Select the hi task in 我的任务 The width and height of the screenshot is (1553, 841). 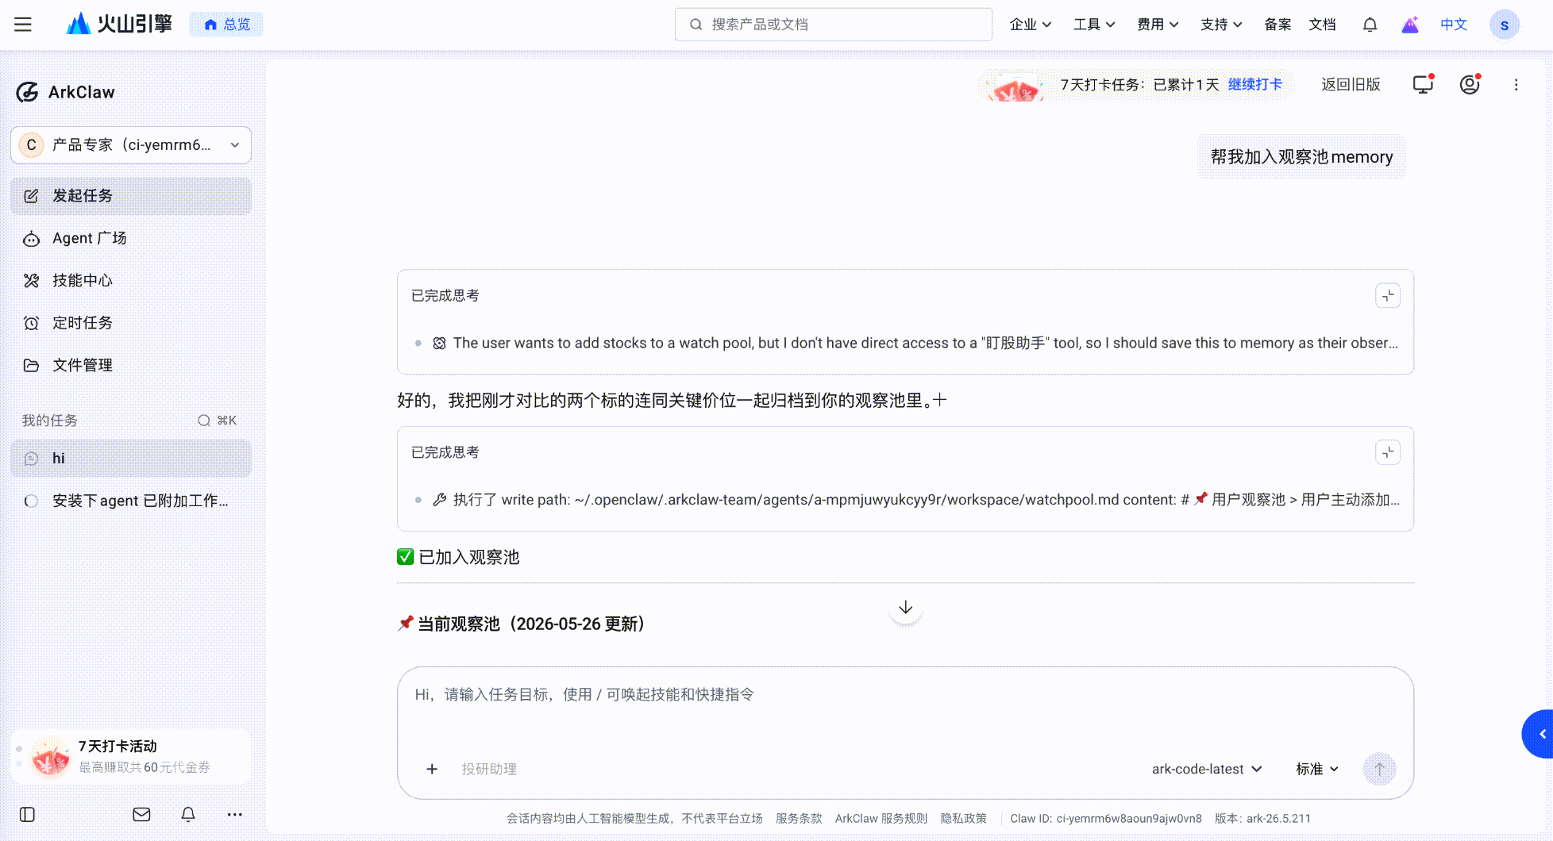click(x=131, y=459)
